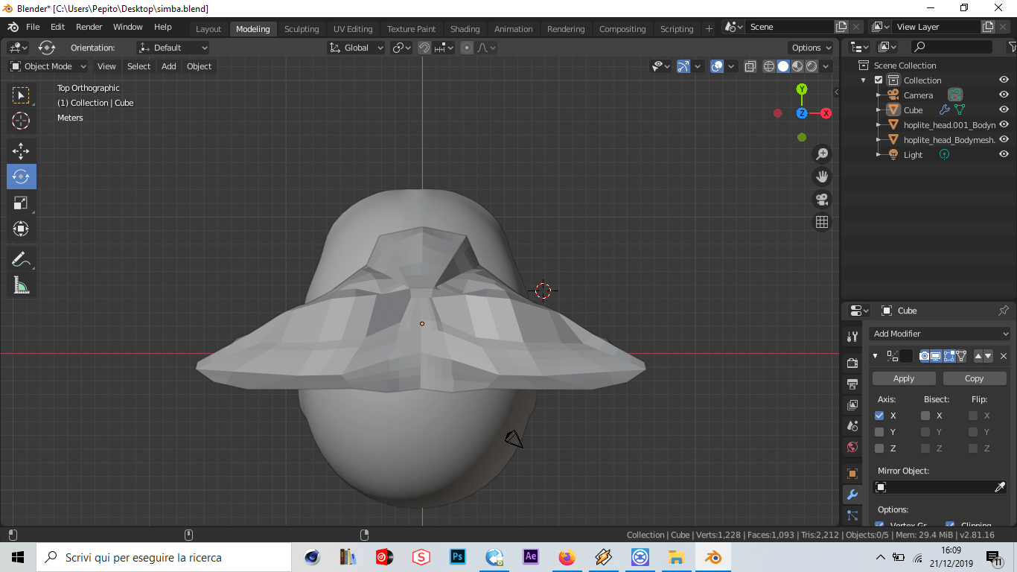
Task: Enable wireframe shading mode
Action: [x=769, y=66]
